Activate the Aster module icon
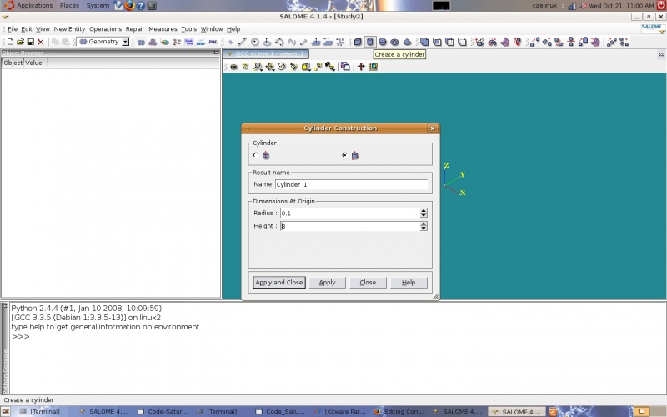Screen dimensions: 667x417 pyautogui.click(x=201, y=42)
